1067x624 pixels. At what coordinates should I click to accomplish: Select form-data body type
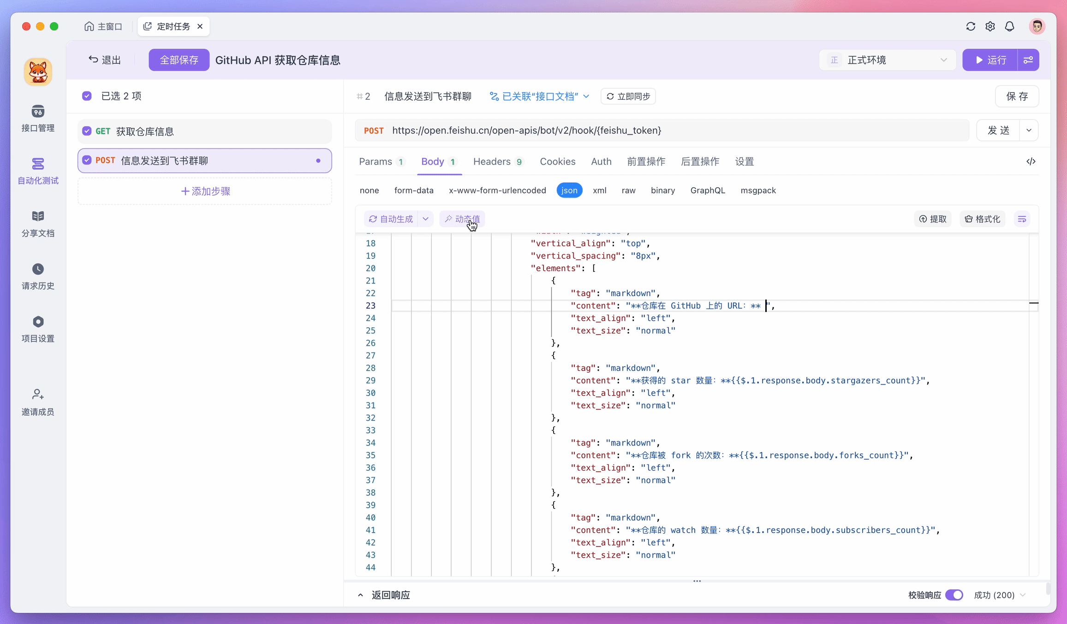(x=414, y=190)
